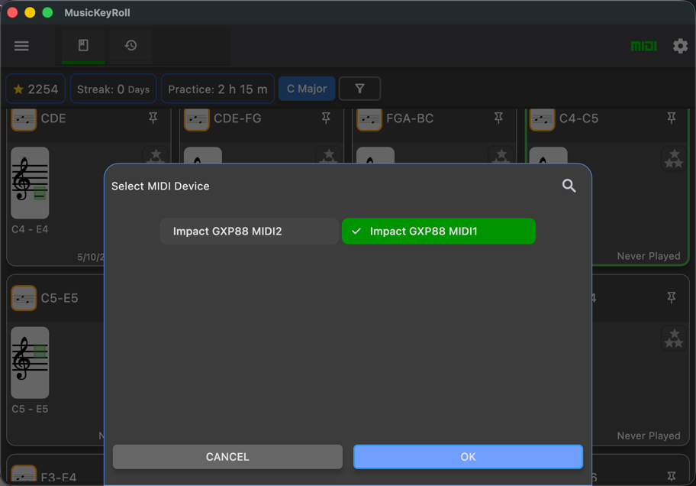Image resolution: width=696 pixels, height=486 pixels.
Task: Click CANCEL in the MIDI dialog
Action: pos(227,457)
